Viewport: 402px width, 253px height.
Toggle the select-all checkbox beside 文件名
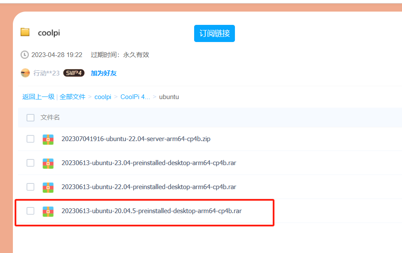click(30, 117)
